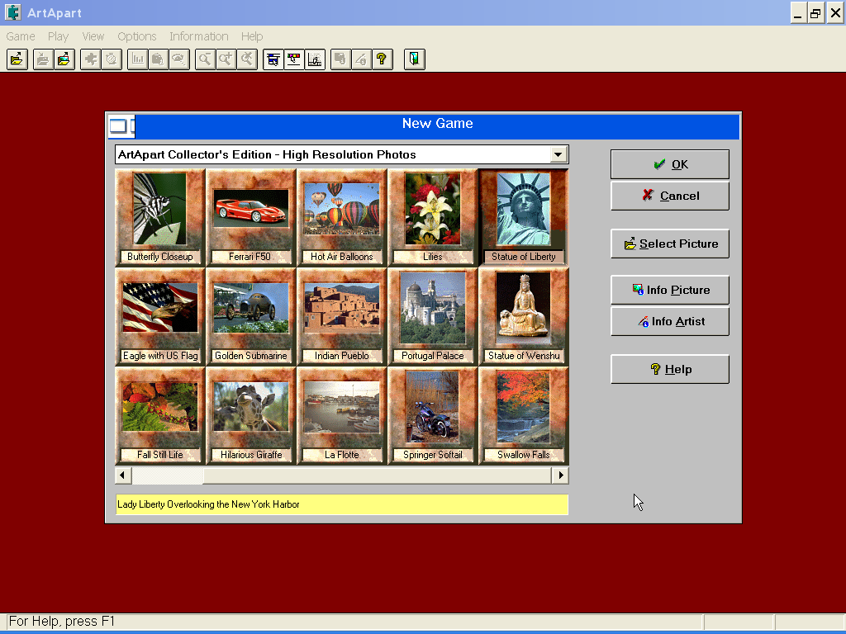Open the View menu
This screenshot has height=634, width=846.
click(x=93, y=36)
